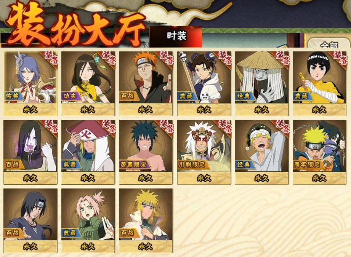
Task: Select the 川剧限定 Jiraiya opera costume
Action: pos(204,152)
